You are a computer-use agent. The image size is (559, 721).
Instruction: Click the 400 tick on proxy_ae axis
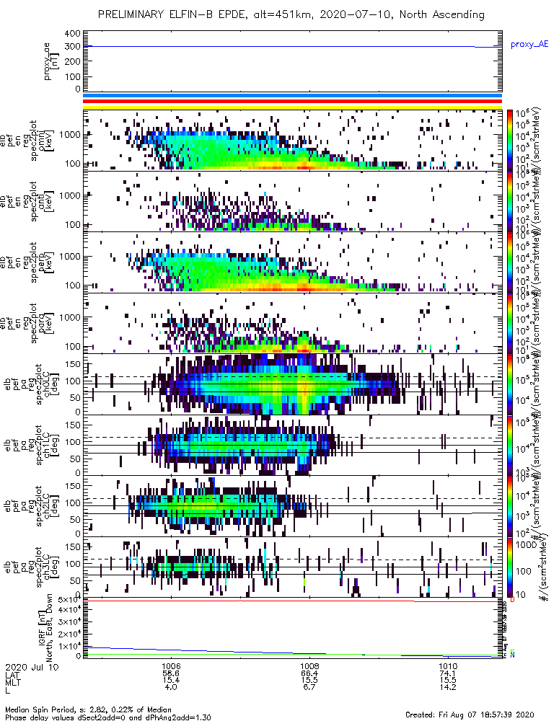click(73, 34)
